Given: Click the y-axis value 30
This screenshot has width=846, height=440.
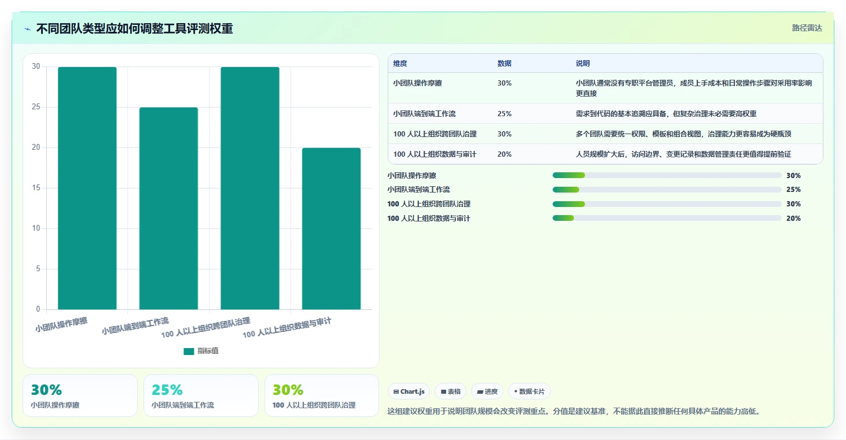Looking at the screenshot, I should point(36,66).
